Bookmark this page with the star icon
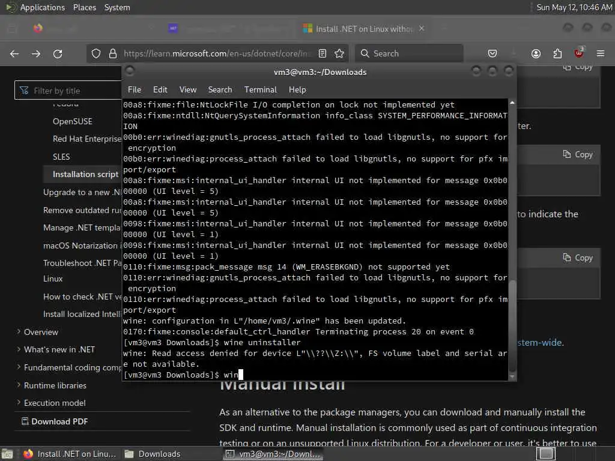 [340, 53]
